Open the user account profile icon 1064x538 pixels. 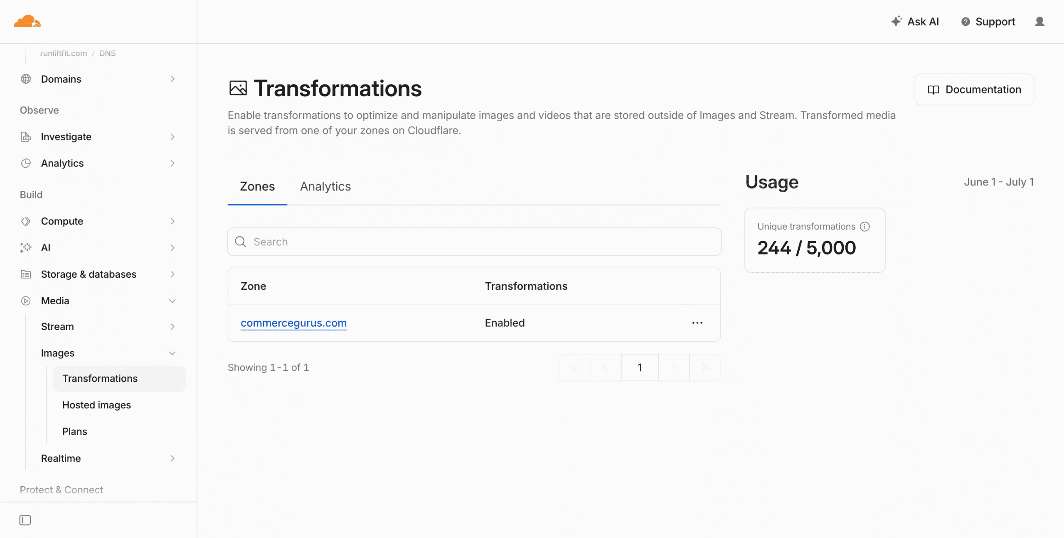coord(1039,22)
